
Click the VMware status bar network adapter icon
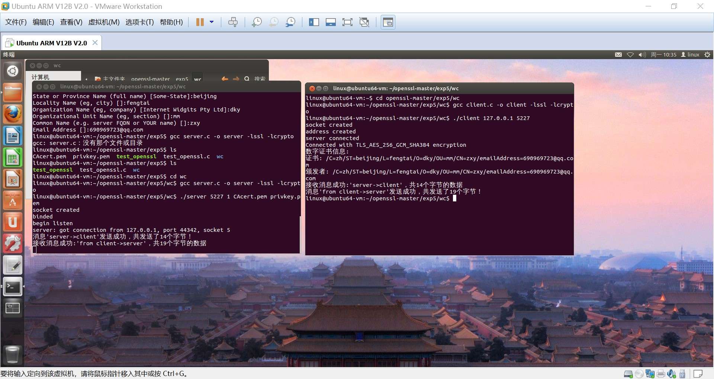(650, 374)
